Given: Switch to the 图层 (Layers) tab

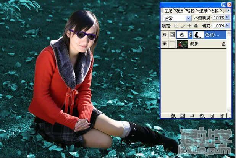Looking at the screenshot, I should 168,11.
